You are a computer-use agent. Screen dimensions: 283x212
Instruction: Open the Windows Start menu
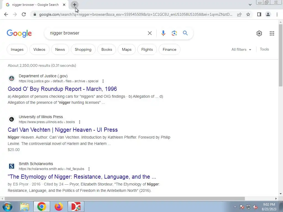point(7,206)
